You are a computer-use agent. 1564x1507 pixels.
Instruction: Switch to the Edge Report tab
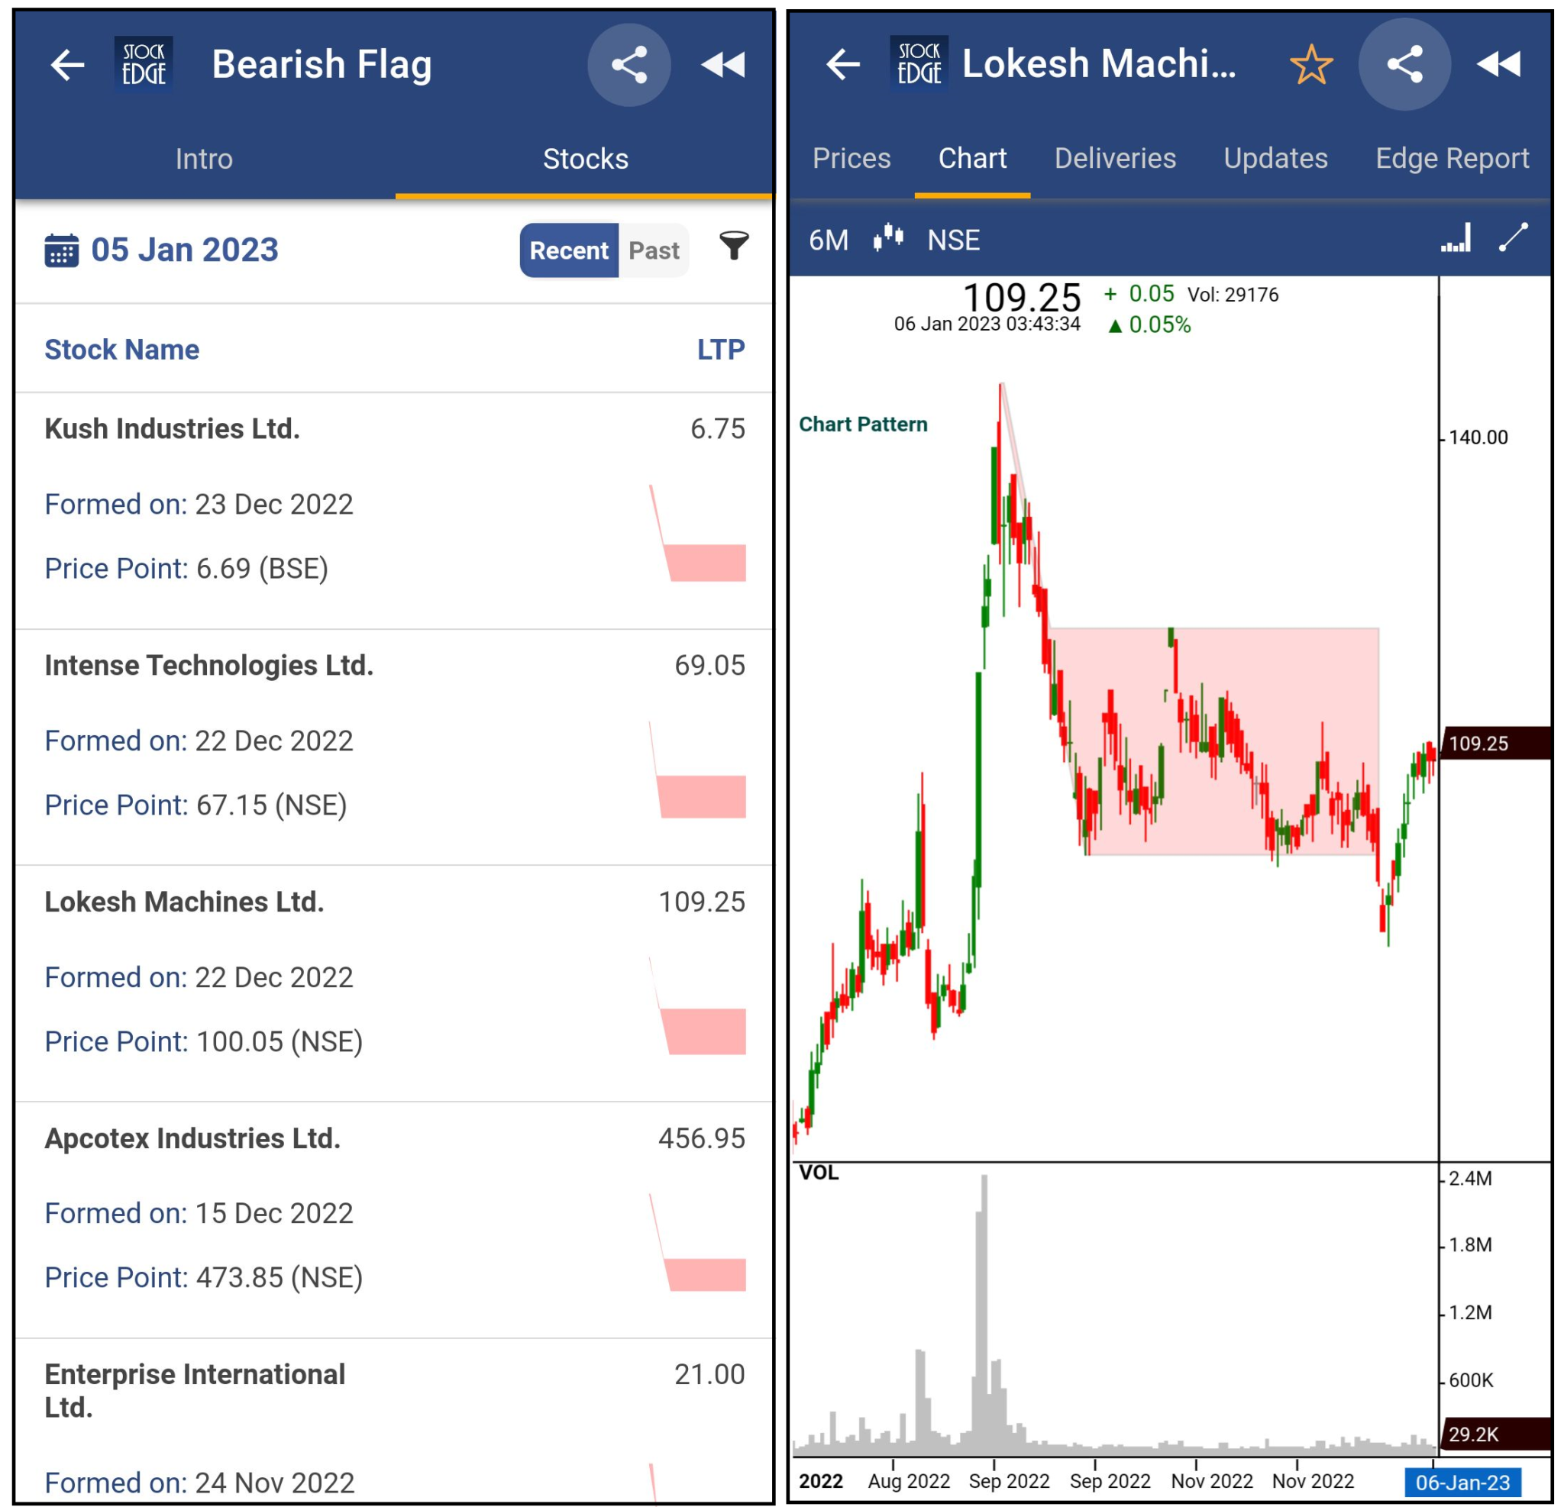[x=1453, y=158]
